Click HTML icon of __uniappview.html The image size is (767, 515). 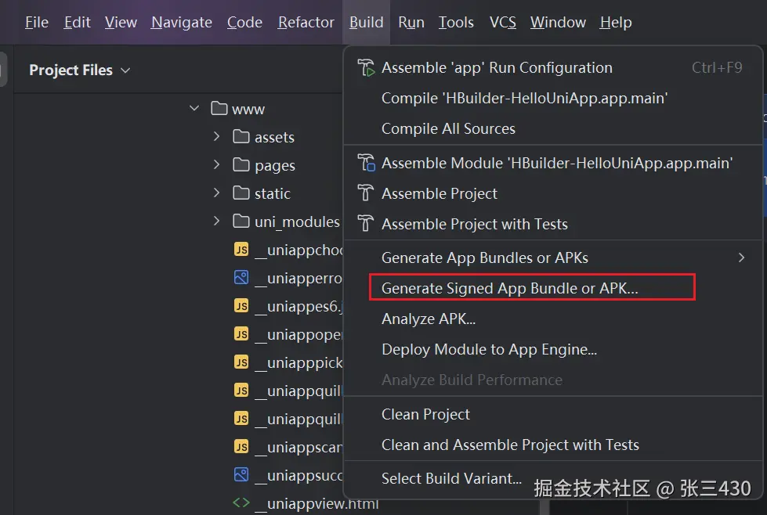[241, 502]
